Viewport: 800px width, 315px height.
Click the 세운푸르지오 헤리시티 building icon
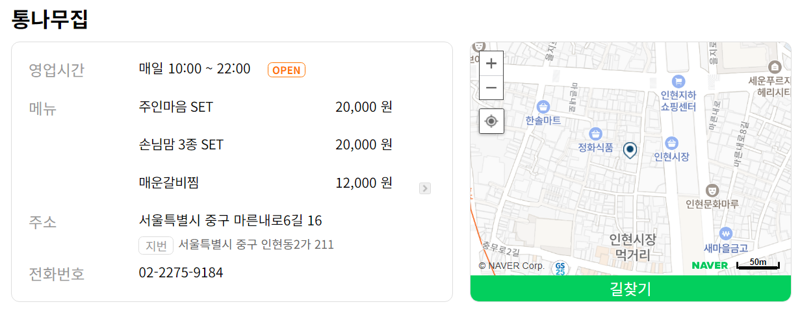(774, 68)
